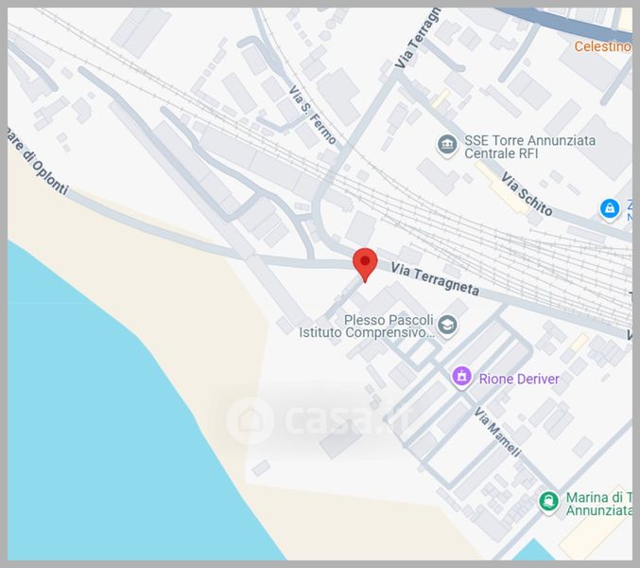
Task: Click the orange Celestino place label
Action: pos(602,46)
